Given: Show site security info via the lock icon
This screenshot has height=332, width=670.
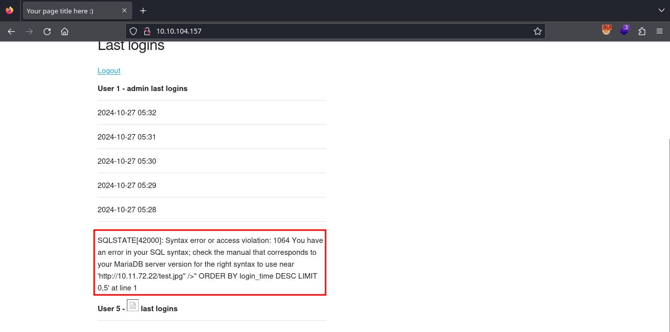Looking at the screenshot, I should coord(147,31).
